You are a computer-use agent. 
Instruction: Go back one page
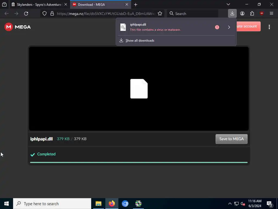(x=7, y=14)
